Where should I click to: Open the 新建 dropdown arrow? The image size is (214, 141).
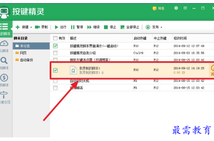[31, 27]
